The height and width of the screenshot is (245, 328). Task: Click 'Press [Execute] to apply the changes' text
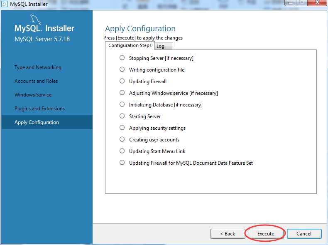click(x=143, y=38)
